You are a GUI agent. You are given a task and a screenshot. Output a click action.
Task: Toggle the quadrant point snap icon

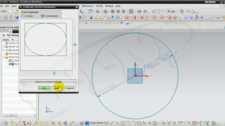pyautogui.click(x=110, y=23)
